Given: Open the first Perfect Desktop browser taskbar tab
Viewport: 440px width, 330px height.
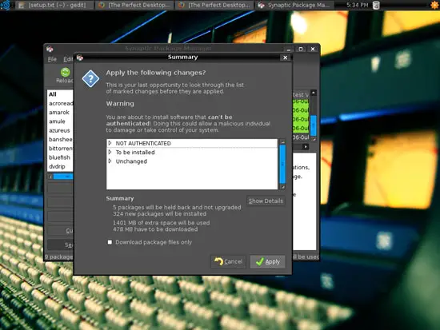Looking at the screenshot, I should pos(134,5).
